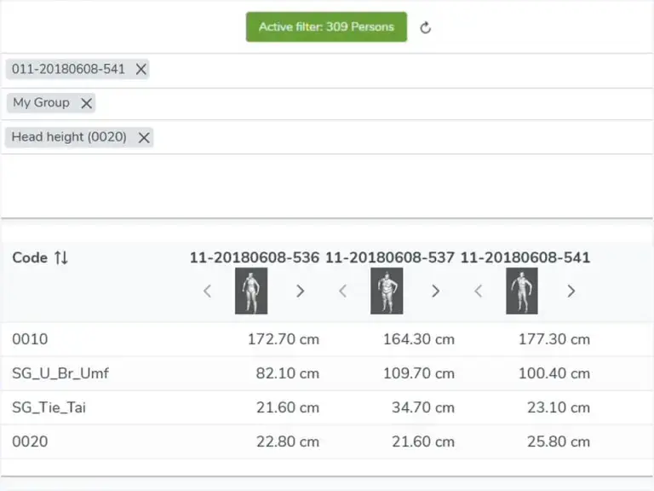Select the Head height (0020) chip label

point(69,137)
